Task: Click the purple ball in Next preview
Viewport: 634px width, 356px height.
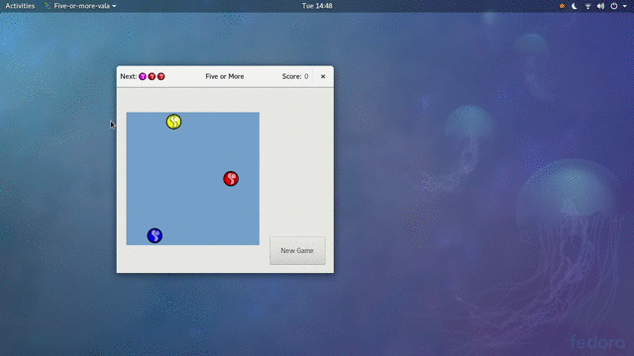Action: tap(143, 76)
